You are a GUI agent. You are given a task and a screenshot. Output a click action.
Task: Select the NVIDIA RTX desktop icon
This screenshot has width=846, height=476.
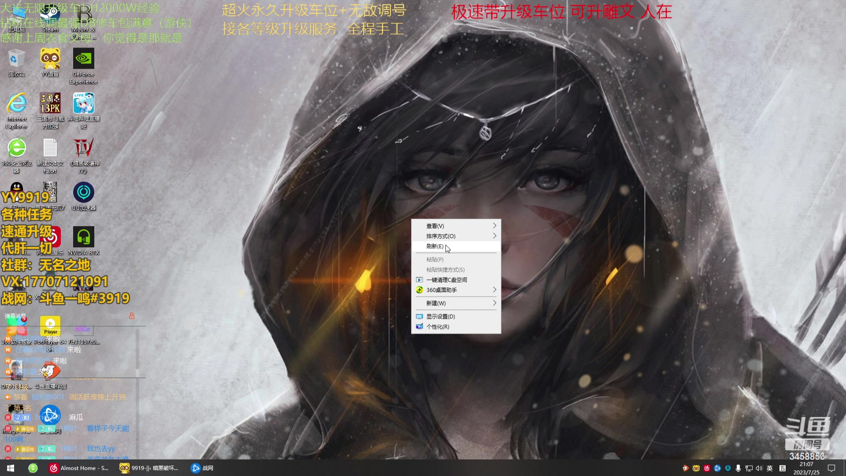click(83, 241)
